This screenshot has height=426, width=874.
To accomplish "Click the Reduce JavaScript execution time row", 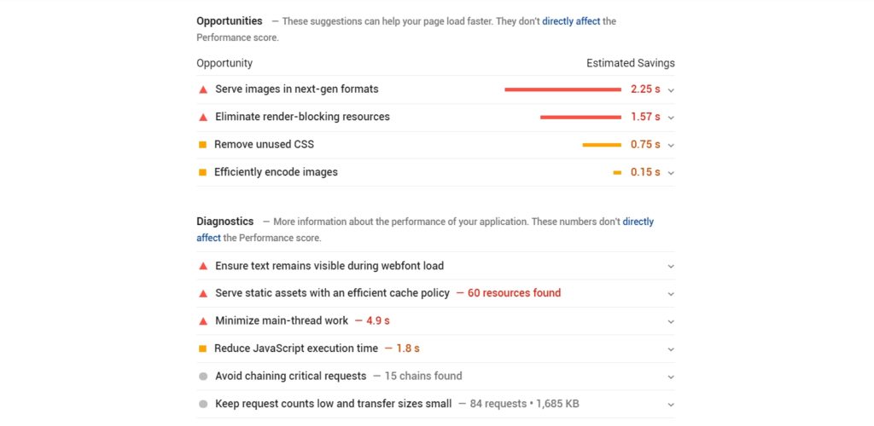I will click(435, 348).
